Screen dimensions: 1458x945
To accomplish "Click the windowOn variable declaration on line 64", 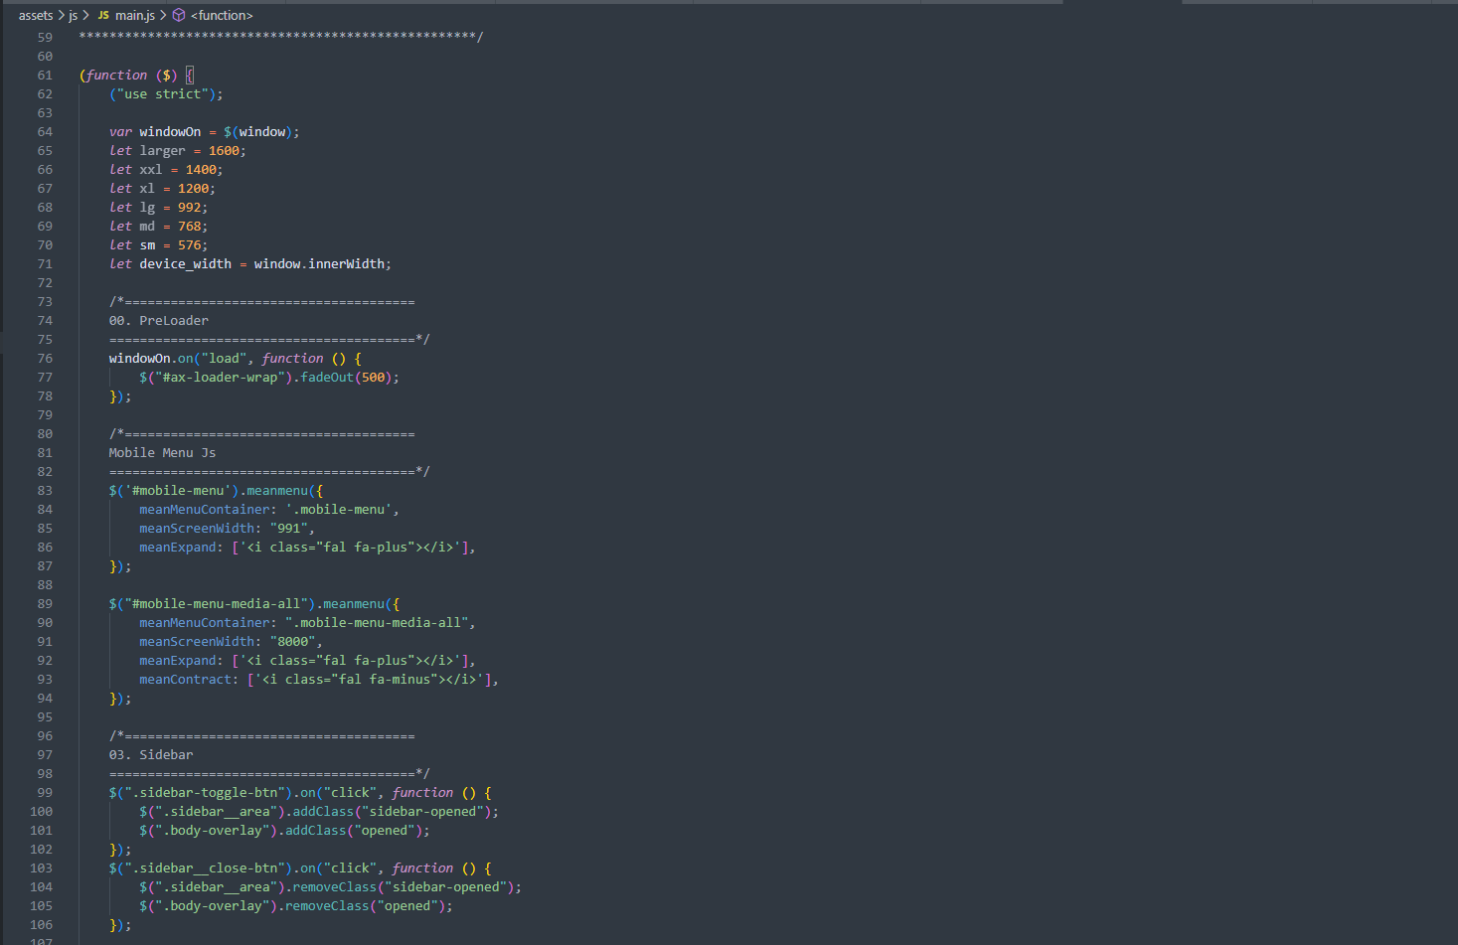I will [170, 132].
